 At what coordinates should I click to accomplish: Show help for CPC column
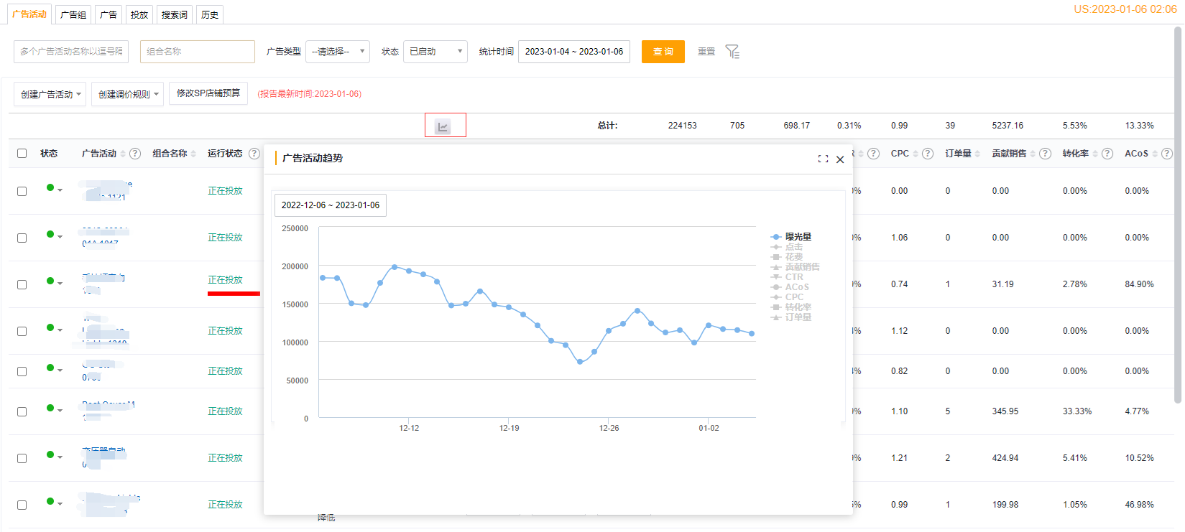(x=928, y=154)
